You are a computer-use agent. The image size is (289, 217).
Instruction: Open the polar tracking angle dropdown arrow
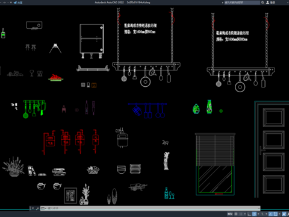click(x=258, y=214)
